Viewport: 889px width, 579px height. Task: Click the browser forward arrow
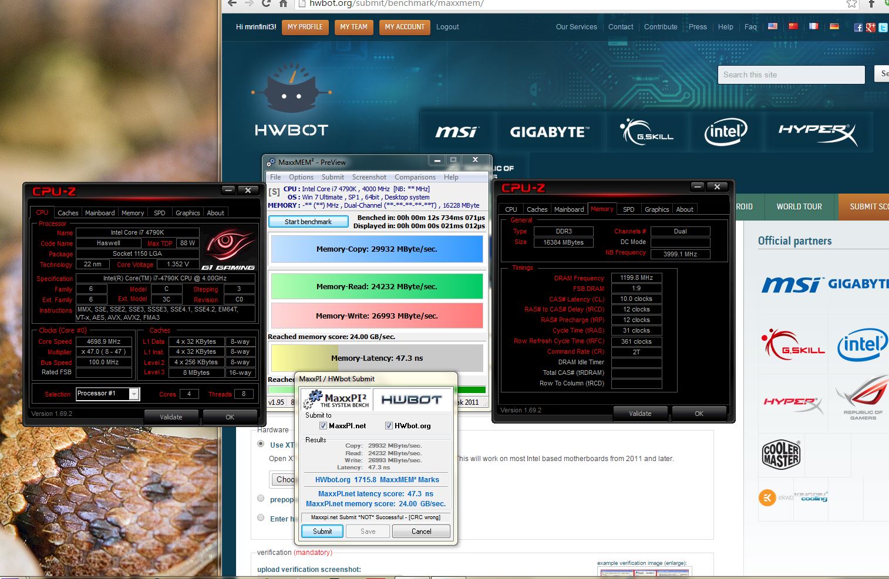click(248, 3)
